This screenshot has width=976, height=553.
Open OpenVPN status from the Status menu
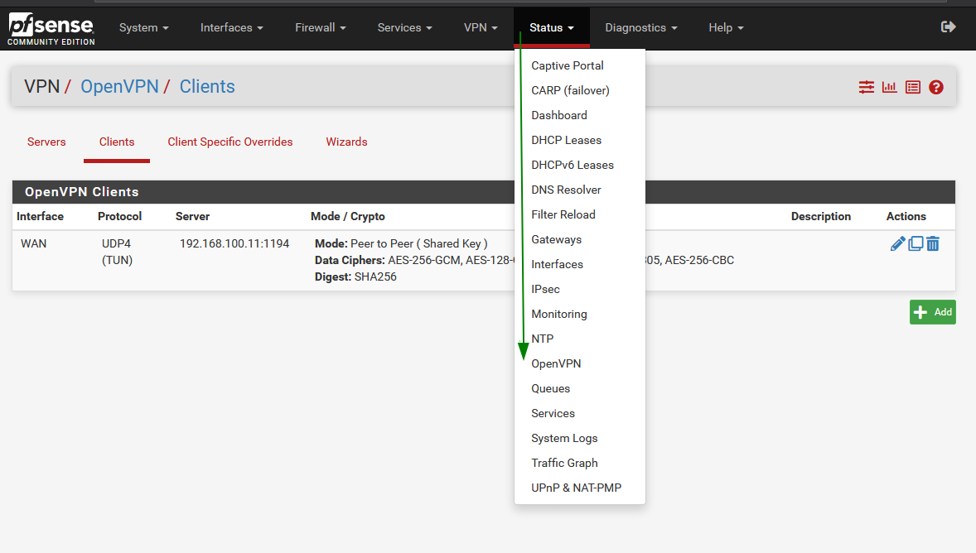[579, 364]
